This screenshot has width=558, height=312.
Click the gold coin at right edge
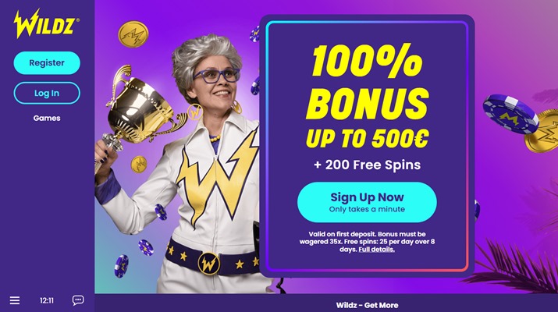[542, 132]
